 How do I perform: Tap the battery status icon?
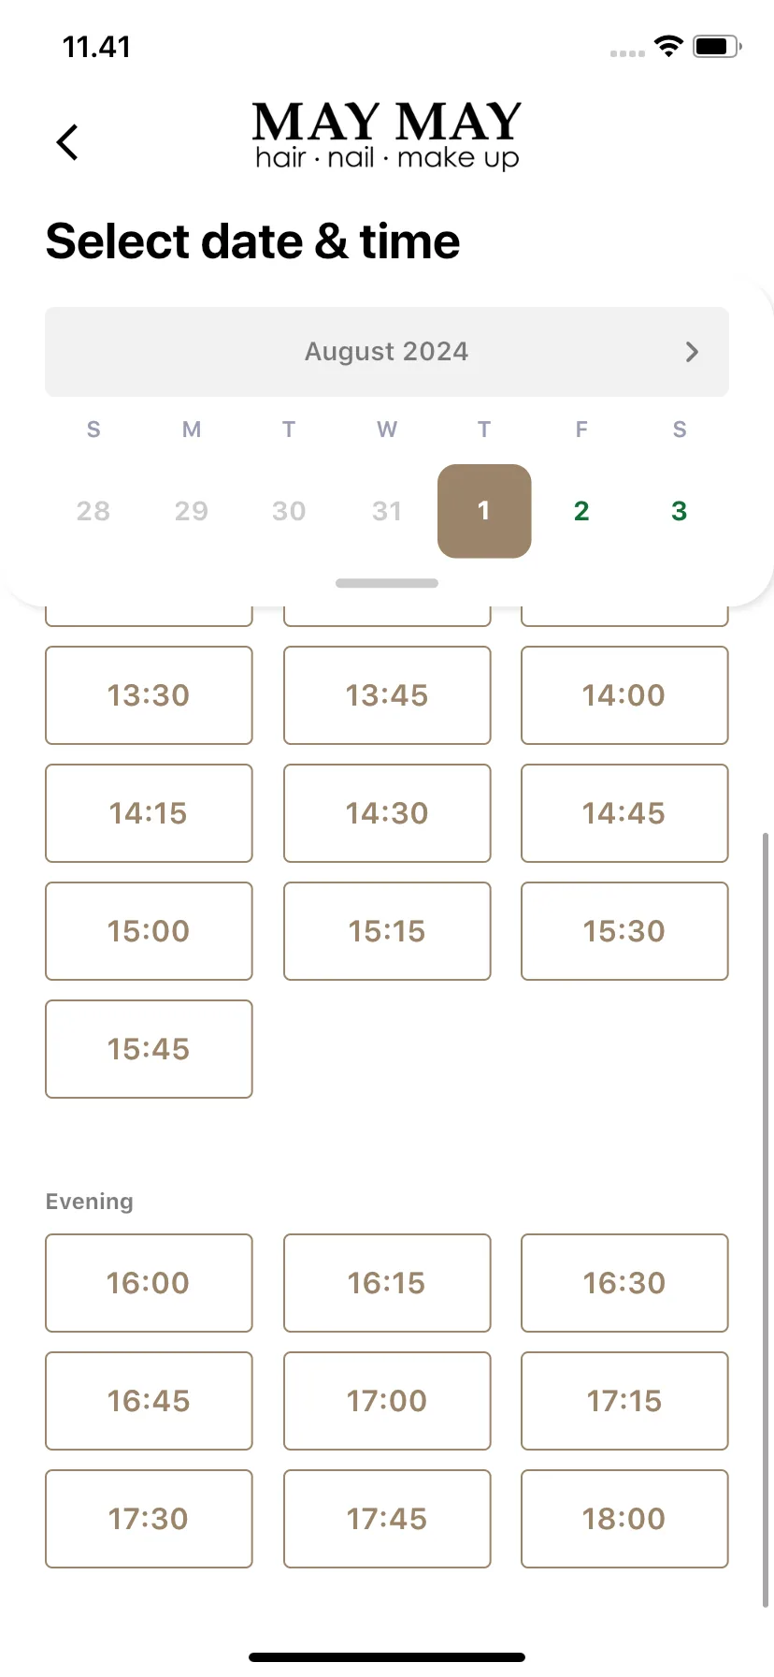(x=717, y=46)
